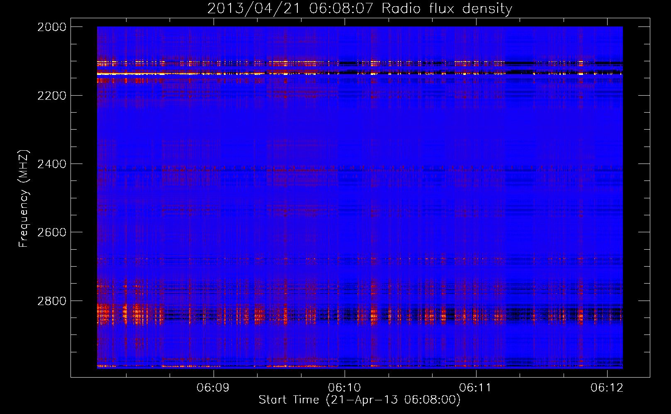671x414 pixels.
Task: Click the 06:10 time tick label
Action: coord(345,388)
